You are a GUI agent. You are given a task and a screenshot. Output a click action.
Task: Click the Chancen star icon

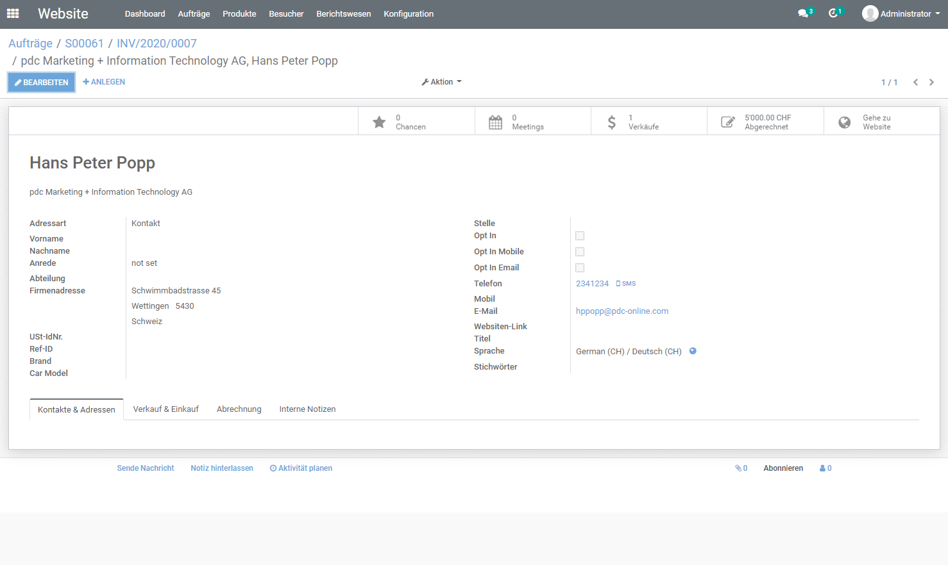(380, 122)
